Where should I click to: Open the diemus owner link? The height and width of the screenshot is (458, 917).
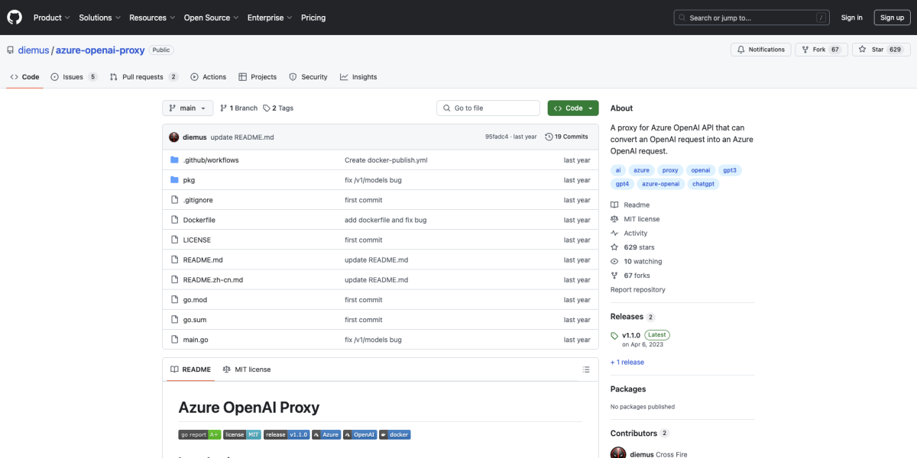click(32, 50)
